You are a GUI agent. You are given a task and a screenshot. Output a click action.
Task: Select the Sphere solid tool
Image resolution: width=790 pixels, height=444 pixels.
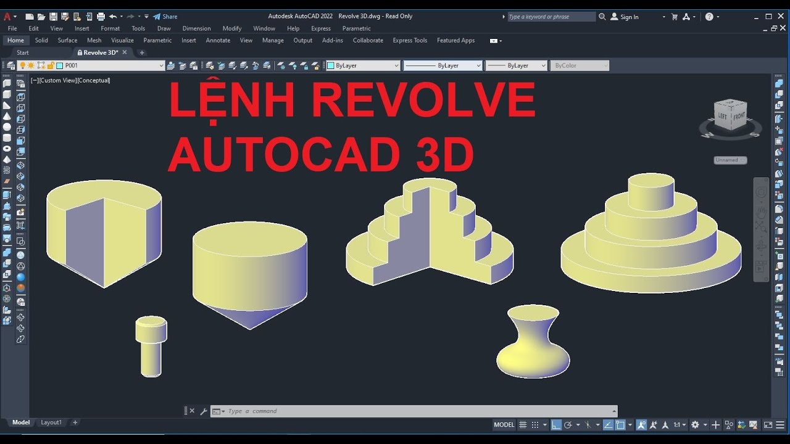pyautogui.click(x=7, y=127)
